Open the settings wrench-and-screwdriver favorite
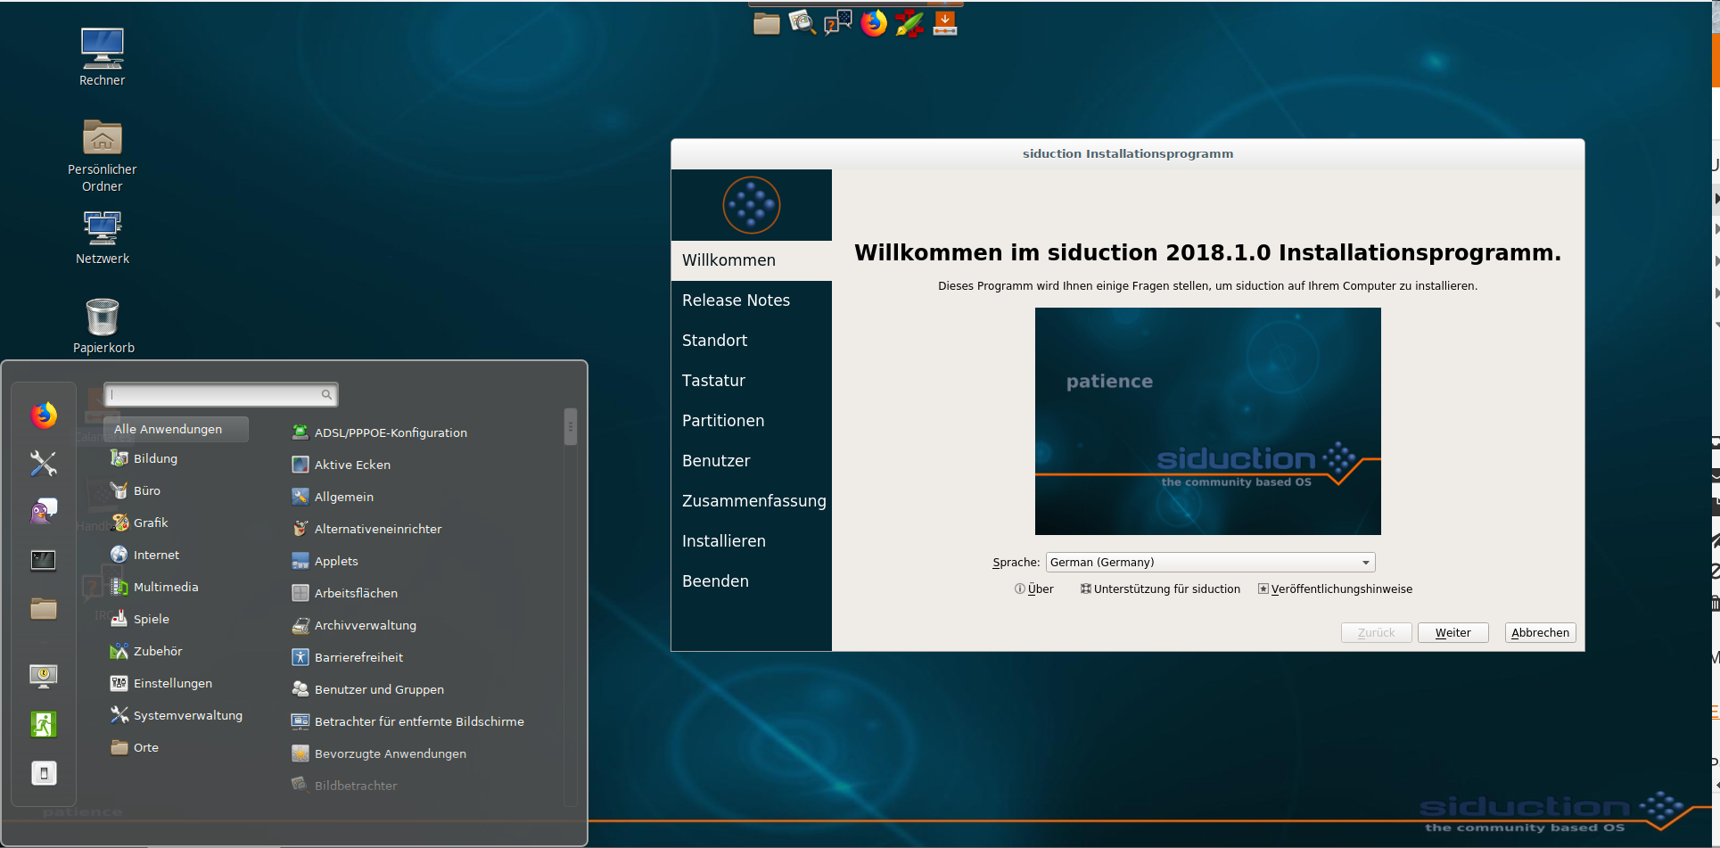1720x848 pixels. click(44, 464)
